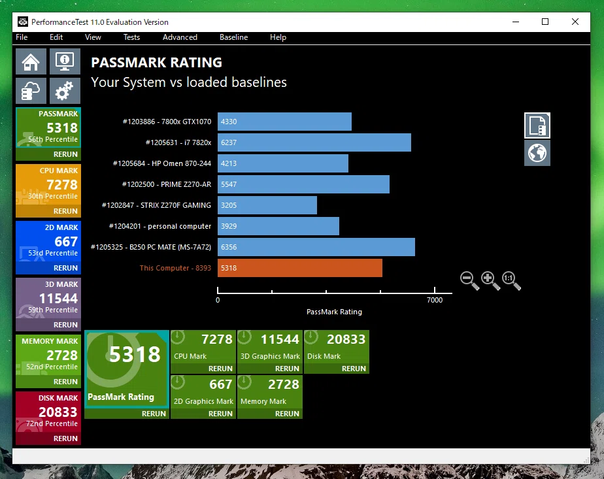Rerun the sidebar CPU Mark test
The image size is (604, 479).
click(x=48, y=211)
